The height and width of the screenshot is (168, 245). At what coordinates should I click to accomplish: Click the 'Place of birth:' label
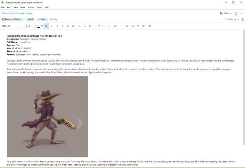[14, 51]
